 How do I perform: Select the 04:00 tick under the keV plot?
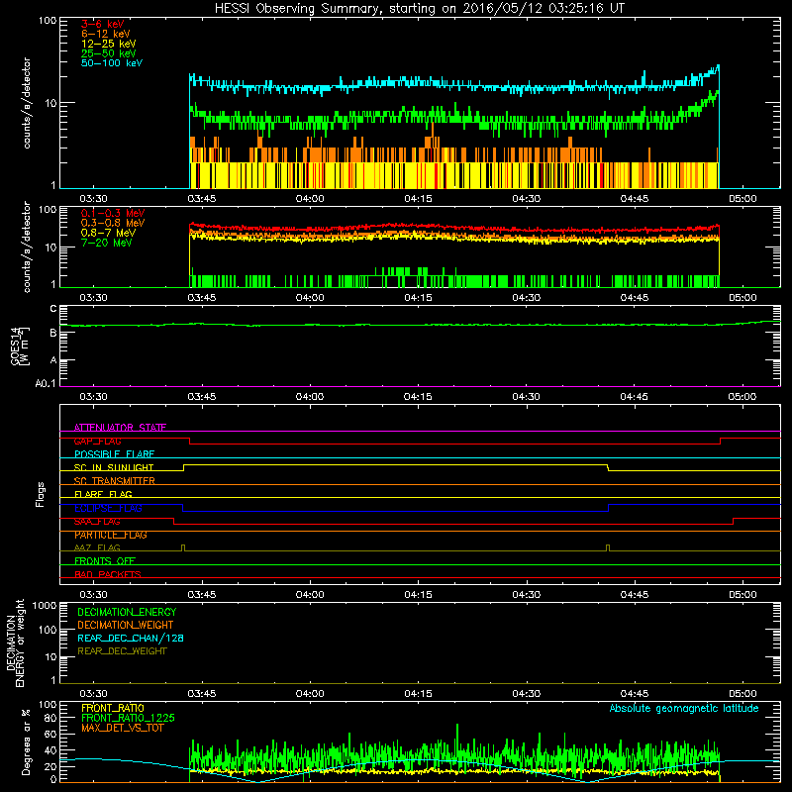click(310, 199)
